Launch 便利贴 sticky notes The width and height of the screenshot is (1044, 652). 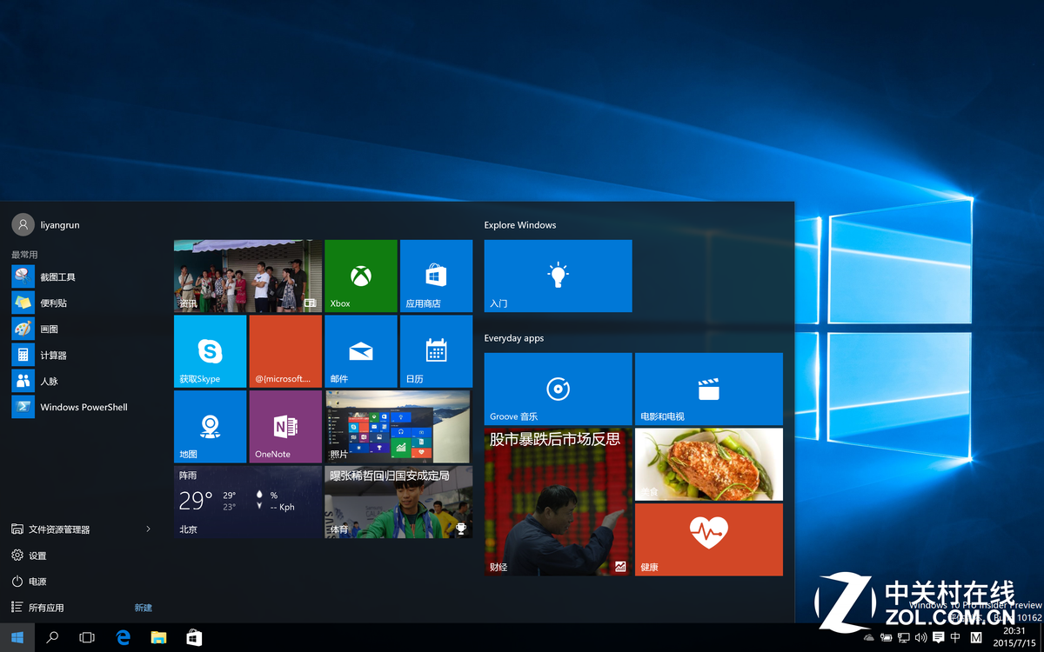[83, 303]
